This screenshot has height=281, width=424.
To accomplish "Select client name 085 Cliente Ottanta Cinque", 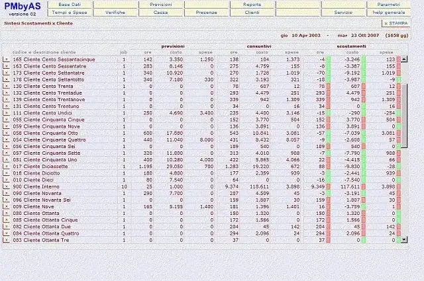I will [x=45, y=220].
